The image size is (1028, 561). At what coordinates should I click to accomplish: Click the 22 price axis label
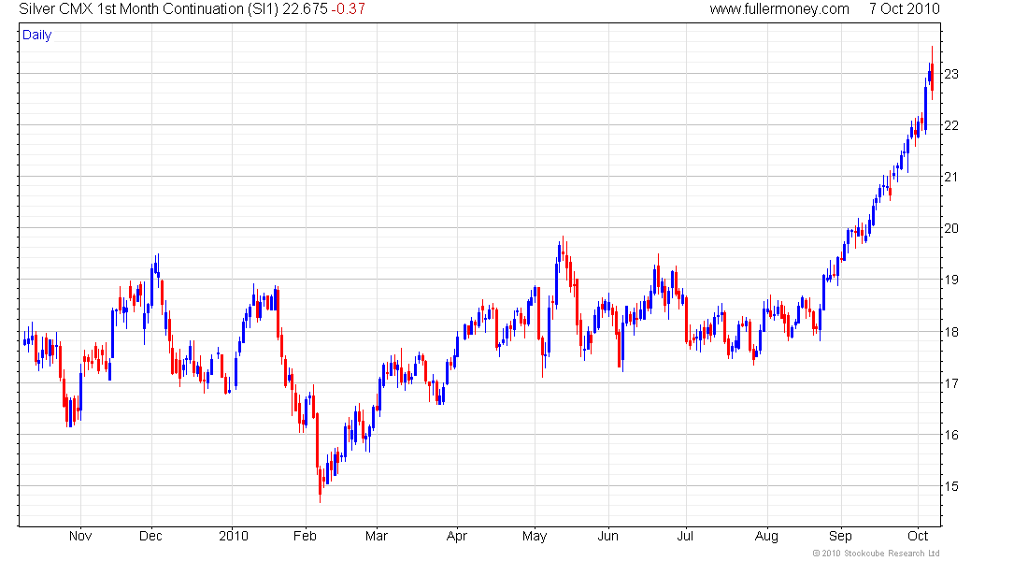(x=950, y=125)
